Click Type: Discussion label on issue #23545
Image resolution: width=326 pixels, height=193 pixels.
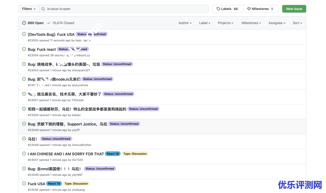(76, 184)
